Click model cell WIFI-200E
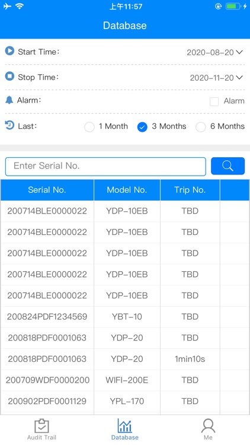 127,380
